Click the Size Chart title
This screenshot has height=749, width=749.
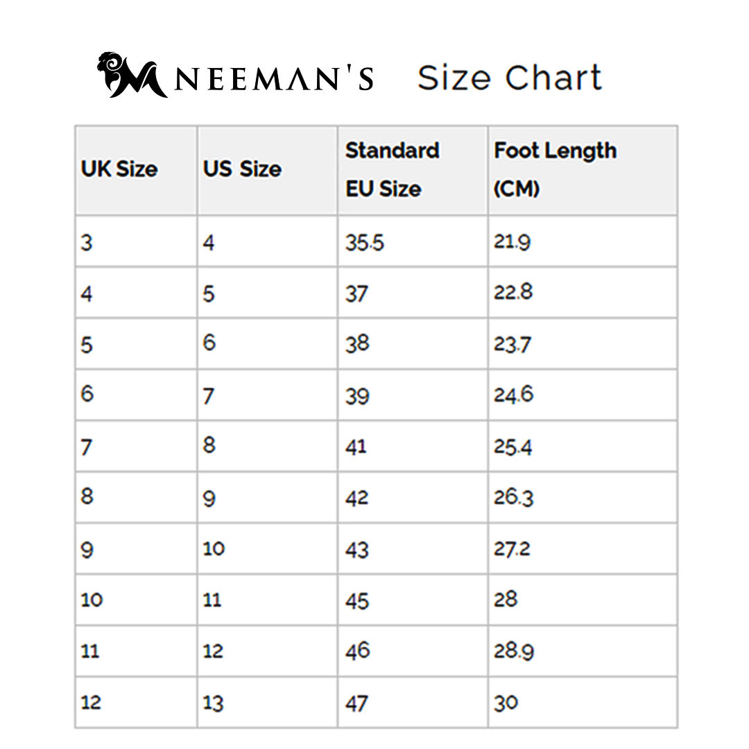[x=510, y=78]
